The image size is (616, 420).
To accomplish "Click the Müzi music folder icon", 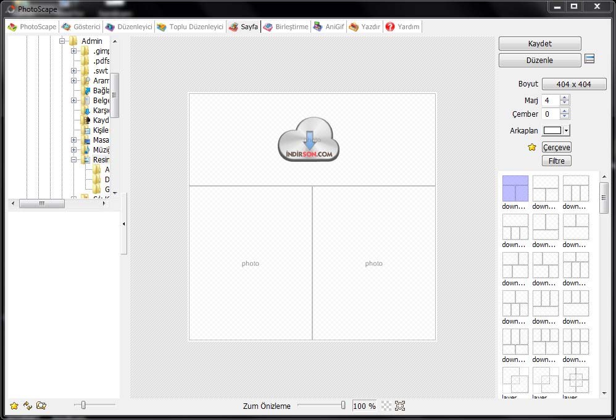I will (x=85, y=150).
